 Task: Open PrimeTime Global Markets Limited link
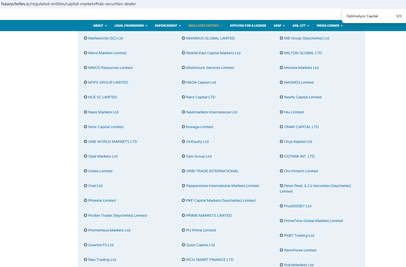click(313, 221)
